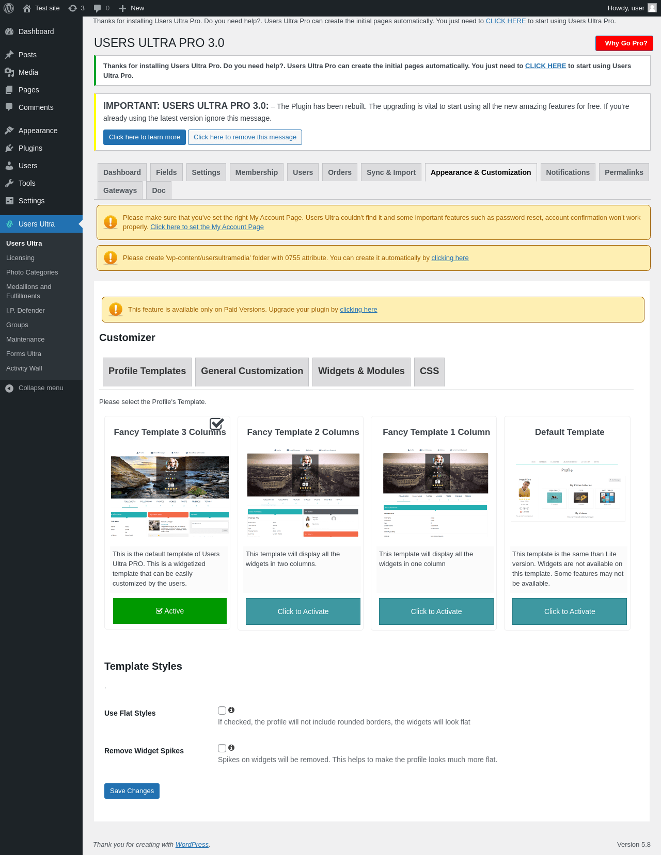Click the Users person icon

tap(9, 166)
